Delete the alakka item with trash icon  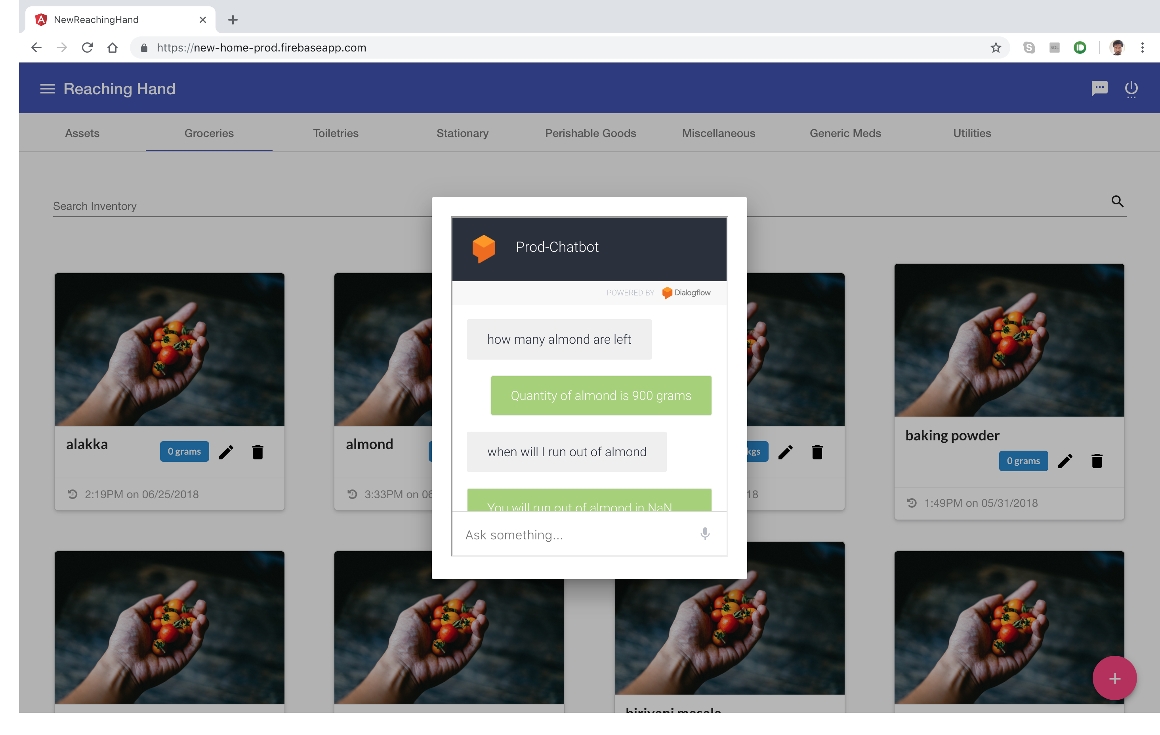tap(258, 452)
